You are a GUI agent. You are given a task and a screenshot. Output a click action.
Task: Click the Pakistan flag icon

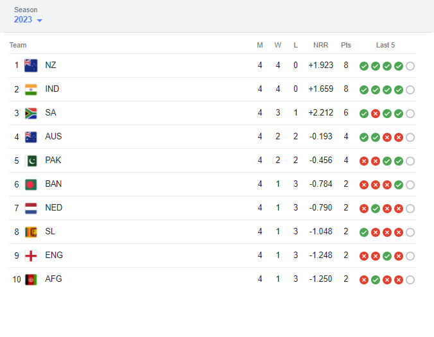pyautogui.click(x=31, y=160)
